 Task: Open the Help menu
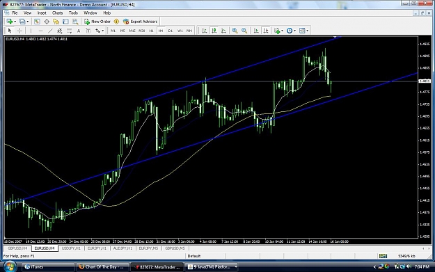pos(106,13)
